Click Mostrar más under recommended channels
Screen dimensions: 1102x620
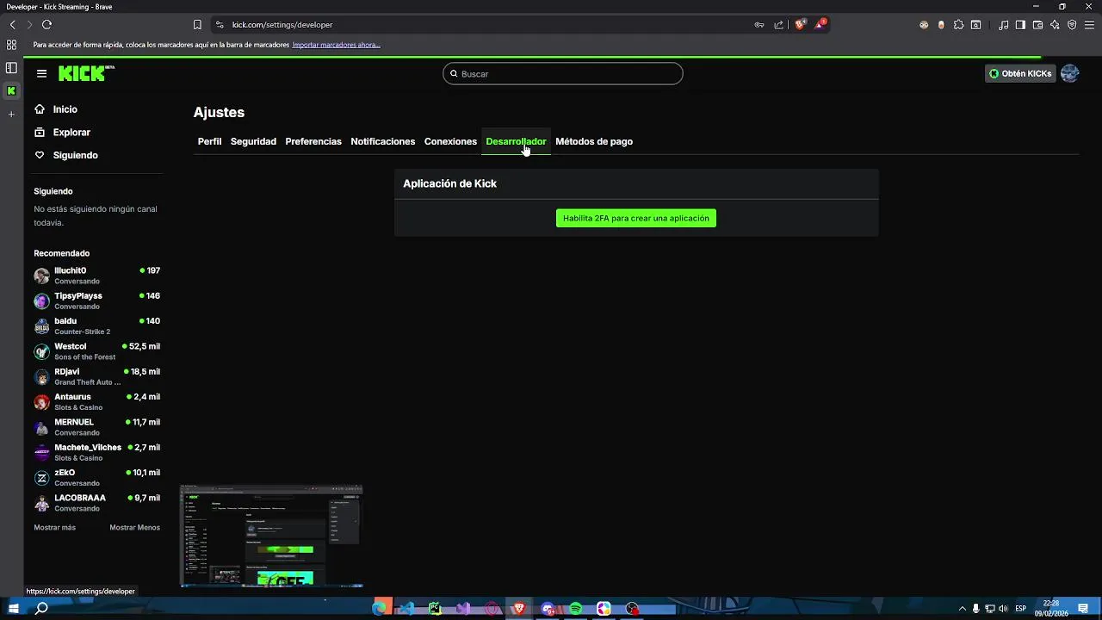click(54, 528)
